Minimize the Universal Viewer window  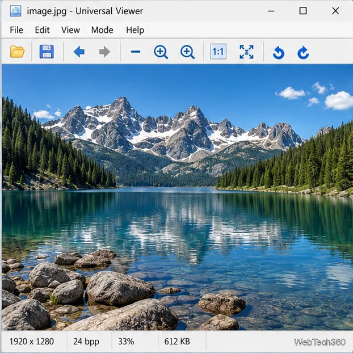pyautogui.click(x=271, y=11)
